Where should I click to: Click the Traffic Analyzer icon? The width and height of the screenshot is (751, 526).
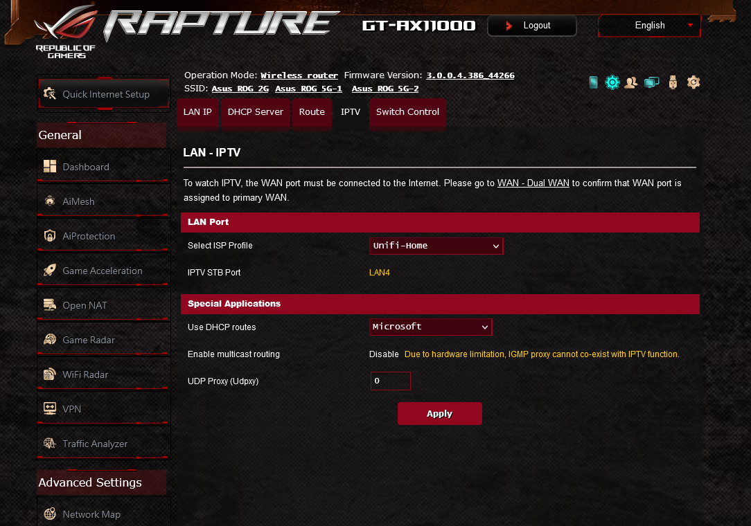click(50, 443)
